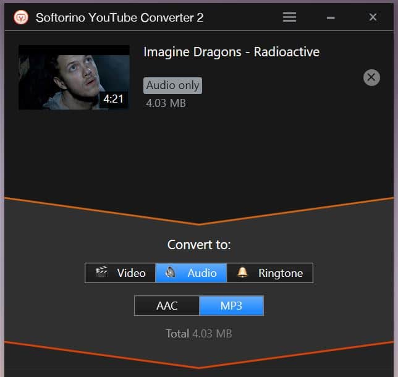Click the 4.03 MB file size under Audio only
The width and height of the screenshot is (398, 377).
coord(166,103)
